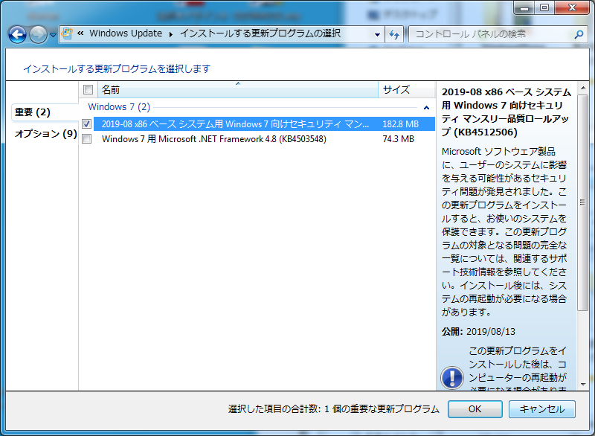
Task: Sort by the サイズ column header
Action: pyautogui.click(x=406, y=90)
